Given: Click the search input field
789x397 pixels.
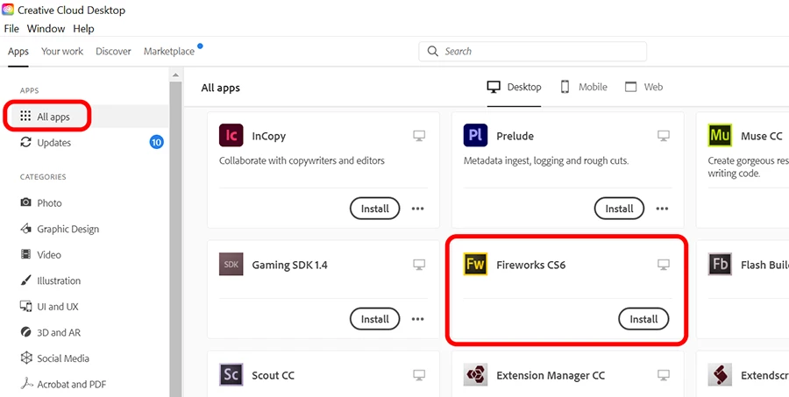Looking at the screenshot, I should coord(532,52).
